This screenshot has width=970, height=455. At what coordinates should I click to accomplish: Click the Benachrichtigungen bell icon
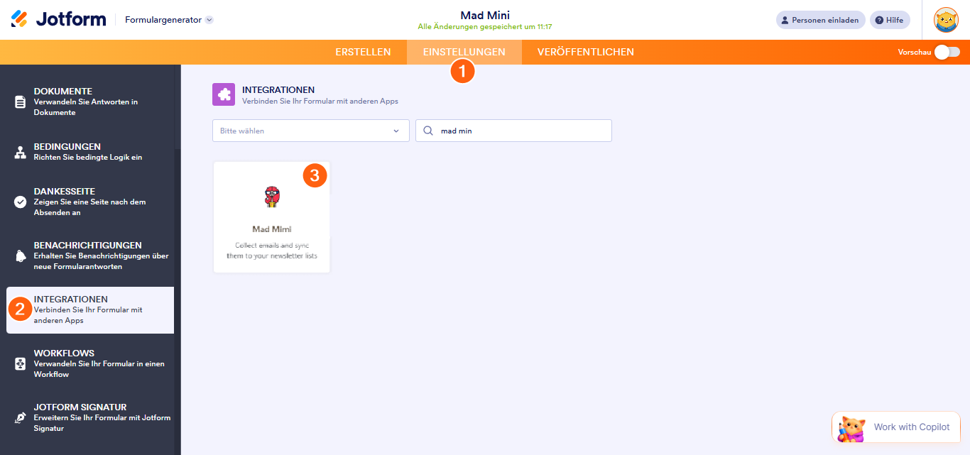[21, 256]
